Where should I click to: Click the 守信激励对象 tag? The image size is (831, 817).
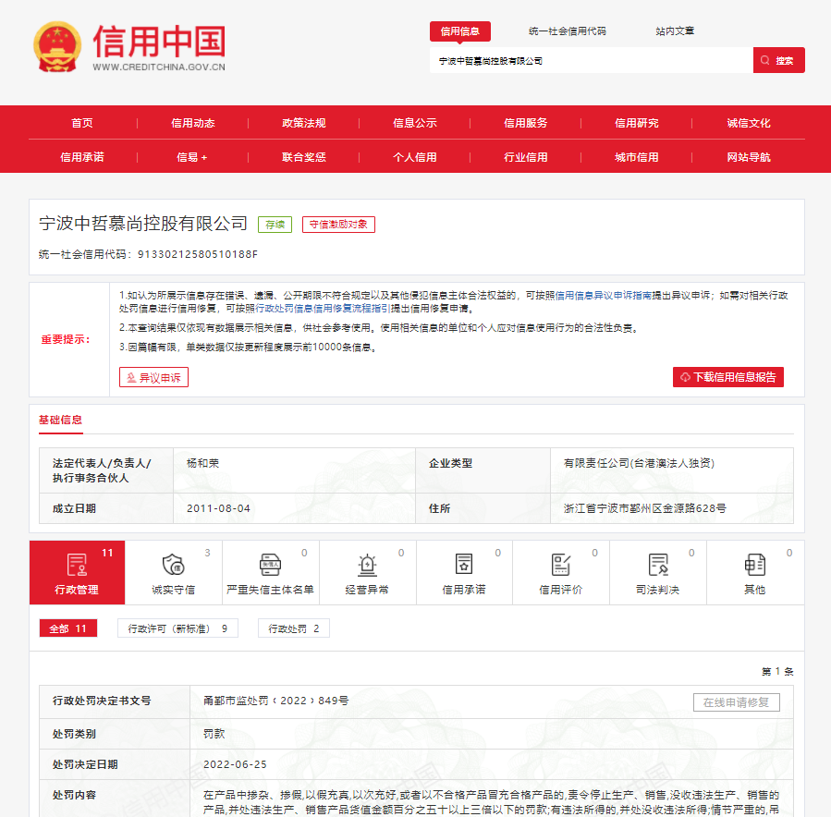click(x=338, y=224)
